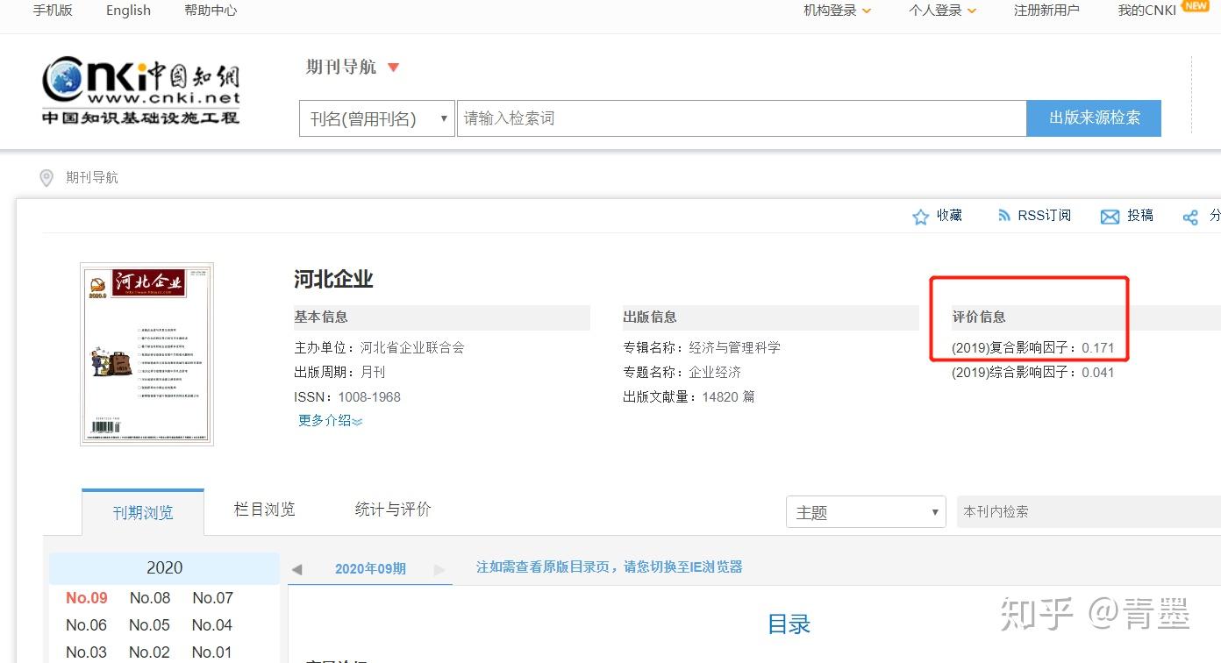Screen dimensions: 1221x663
Task: Select issue No.08
Action: (x=150, y=598)
